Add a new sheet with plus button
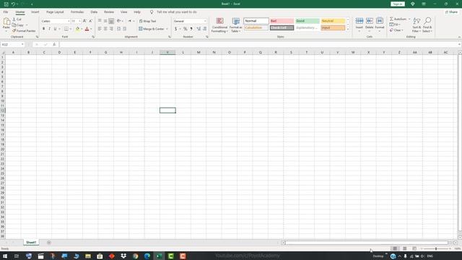This screenshot has width=462, height=260. [49, 243]
